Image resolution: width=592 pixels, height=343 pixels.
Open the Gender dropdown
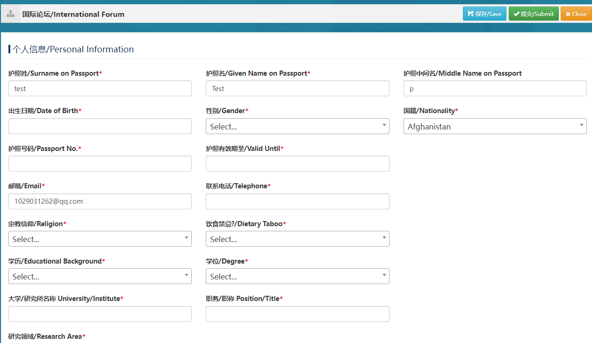pos(297,126)
